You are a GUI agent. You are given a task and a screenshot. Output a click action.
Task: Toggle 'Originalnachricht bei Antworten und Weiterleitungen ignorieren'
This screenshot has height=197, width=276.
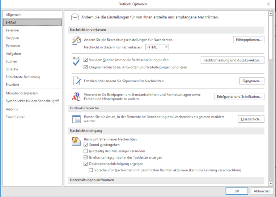85,67
